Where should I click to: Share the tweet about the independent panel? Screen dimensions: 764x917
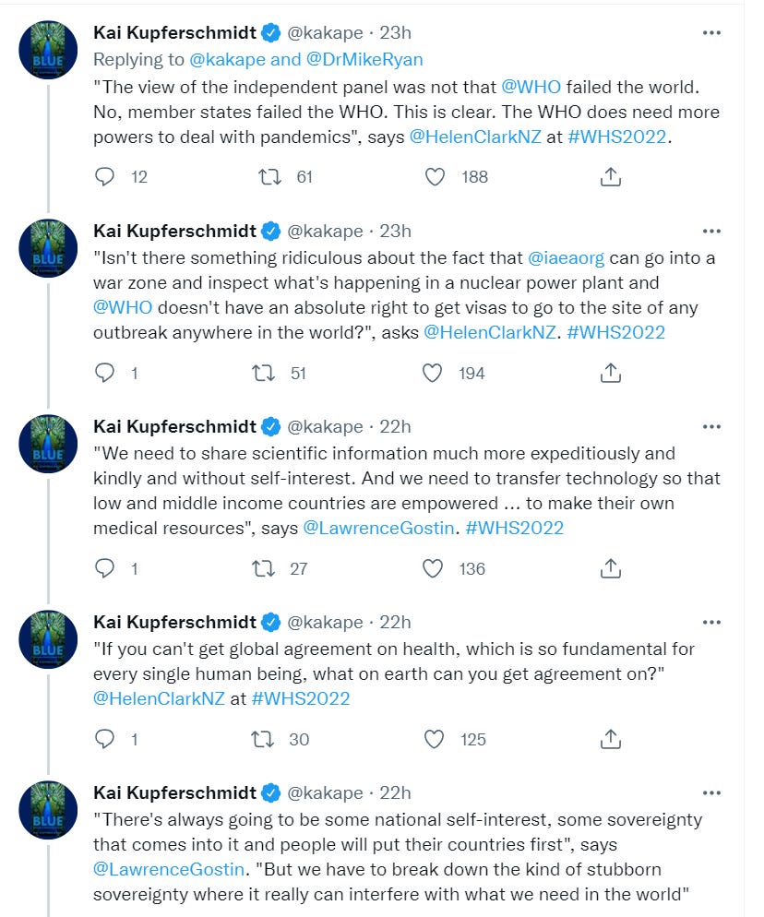(x=610, y=176)
